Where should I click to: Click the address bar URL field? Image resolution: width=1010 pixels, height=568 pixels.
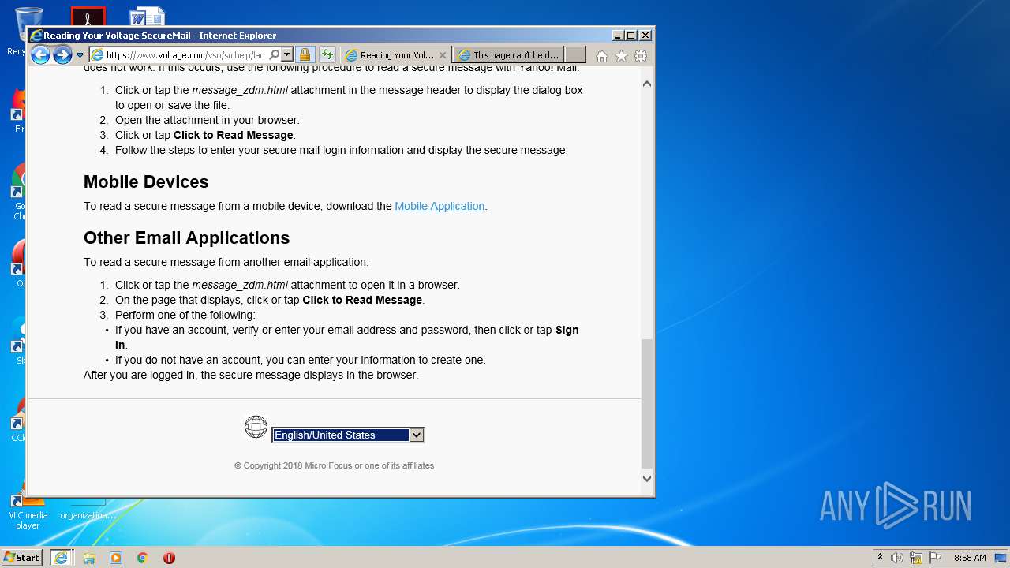186,55
